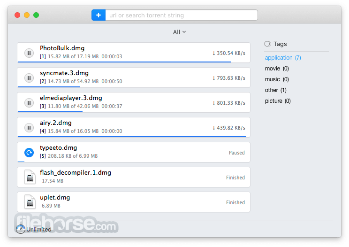
Task: Click 11.80 MB of 42.06 MB text
Action: click(x=73, y=106)
